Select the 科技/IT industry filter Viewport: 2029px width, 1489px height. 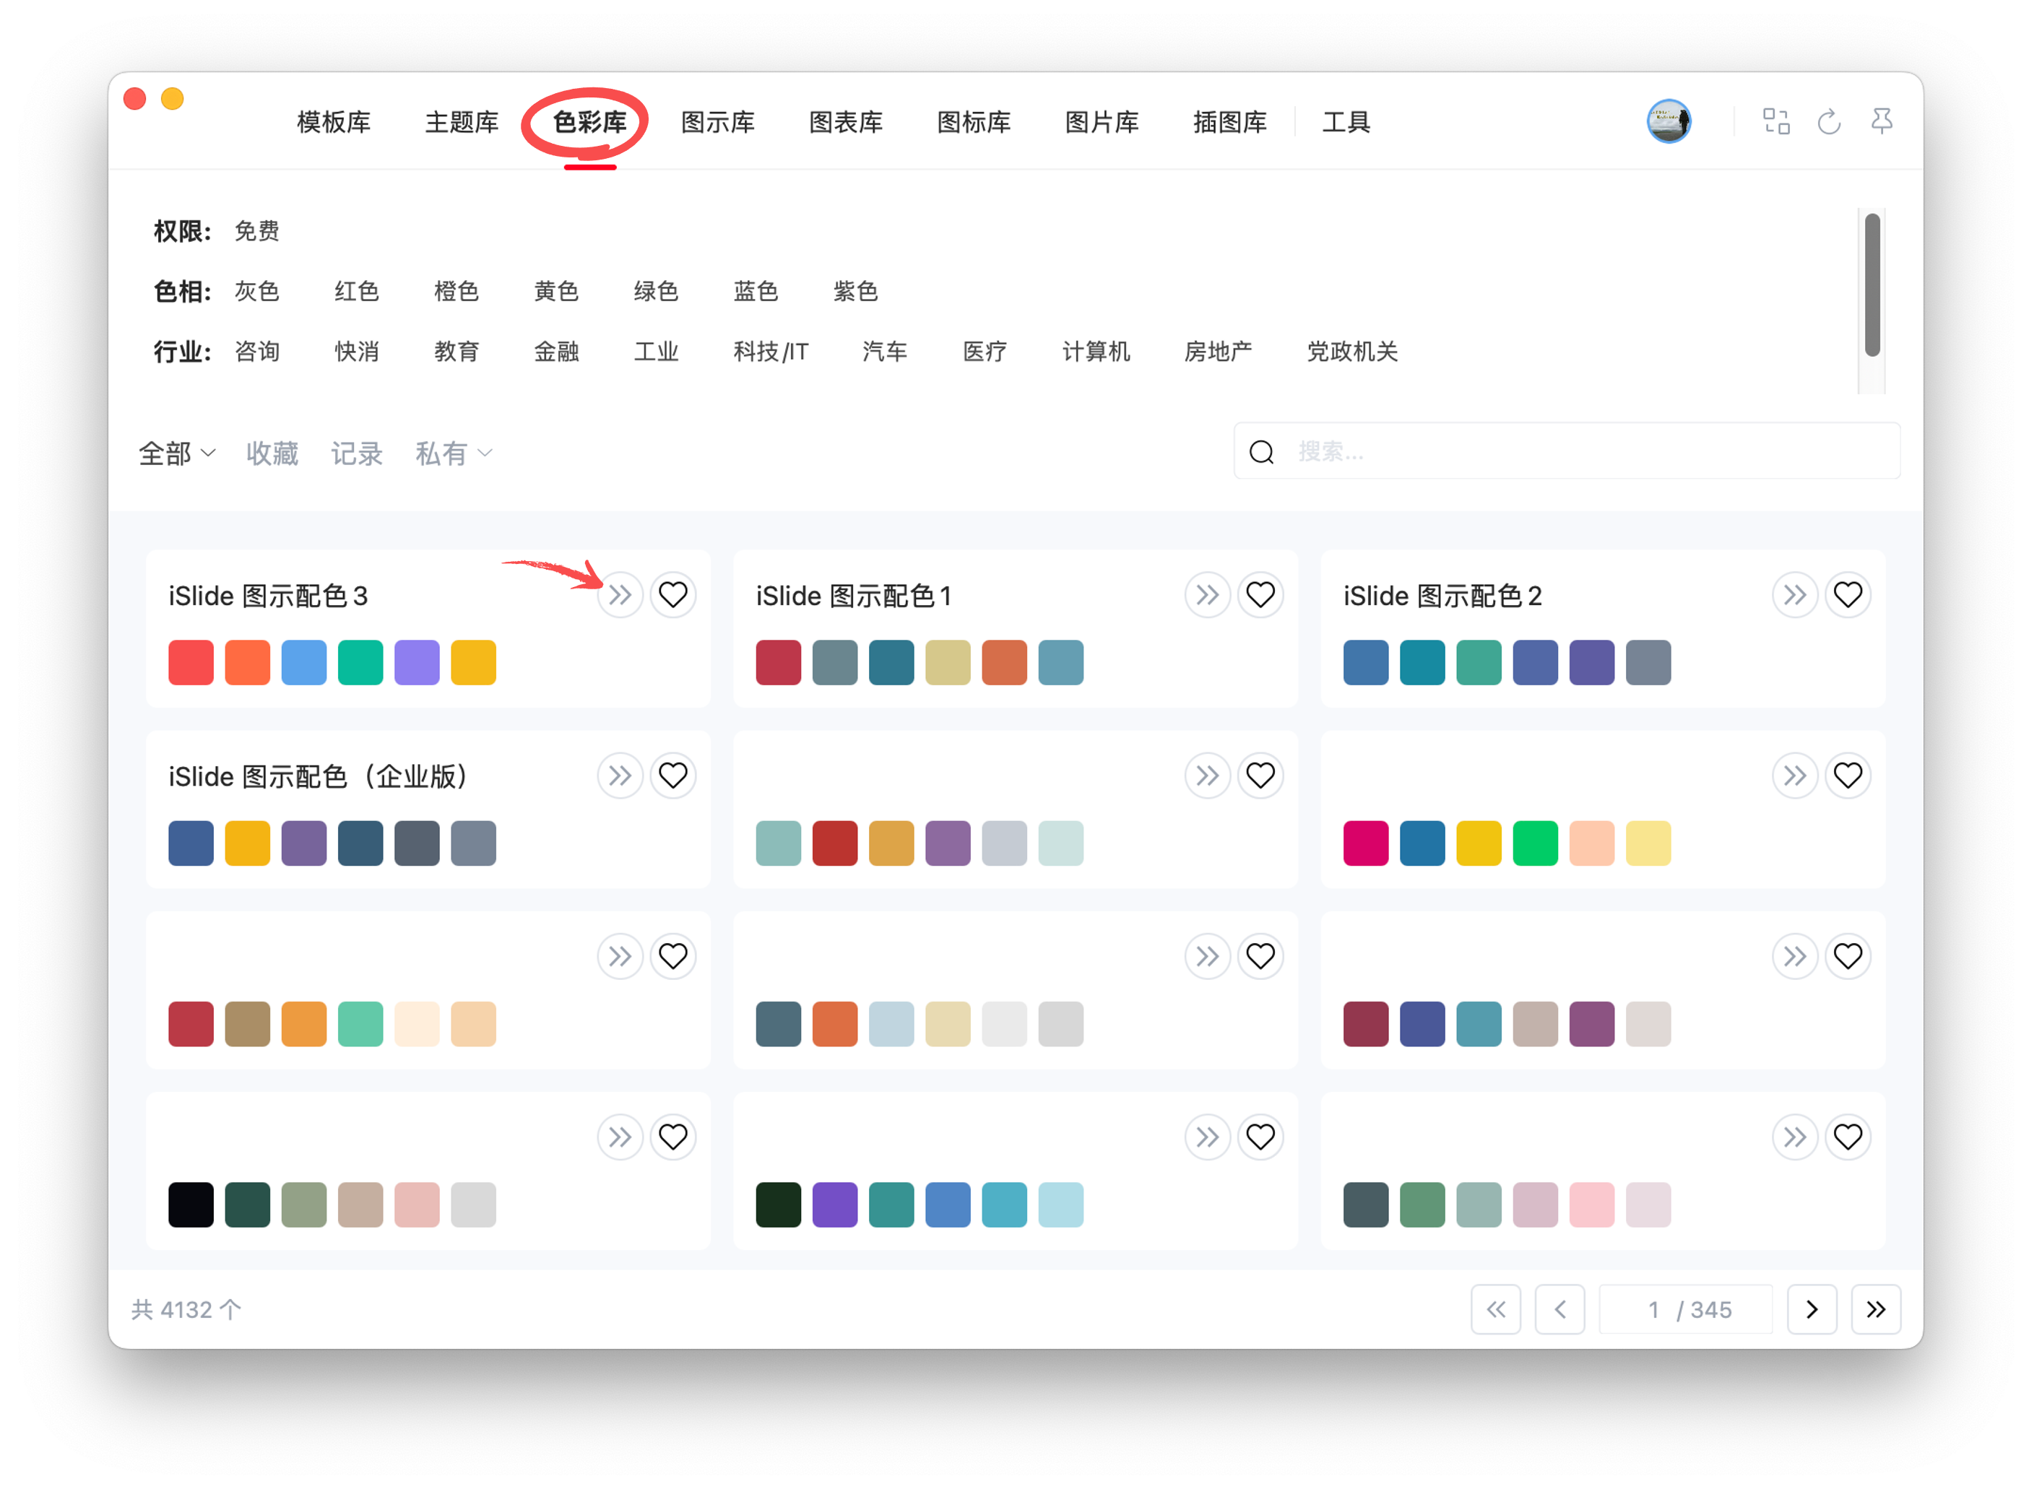tap(771, 352)
